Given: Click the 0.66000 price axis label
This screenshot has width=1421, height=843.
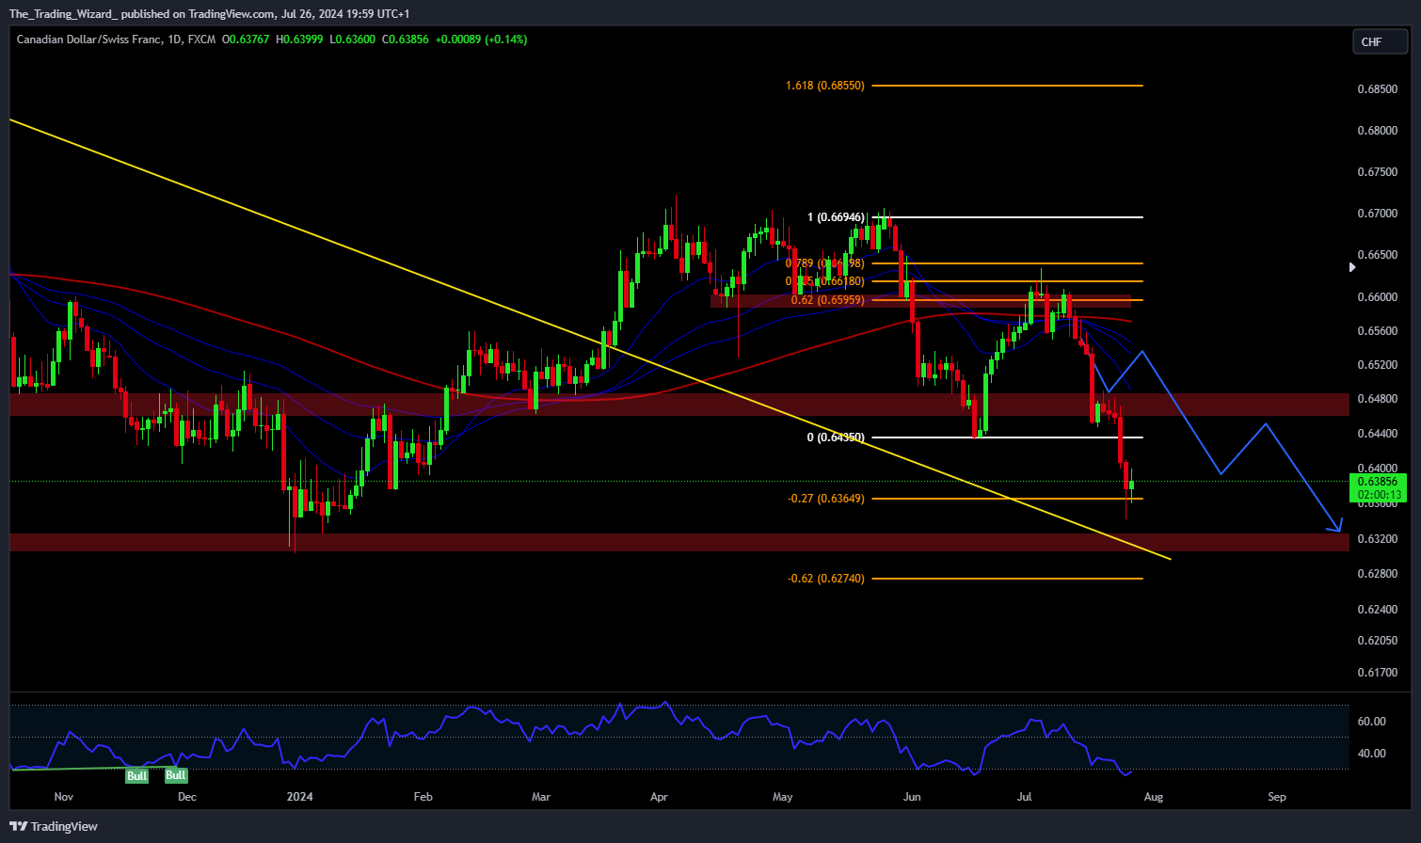Looking at the screenshot, I should pos(1377,297).
